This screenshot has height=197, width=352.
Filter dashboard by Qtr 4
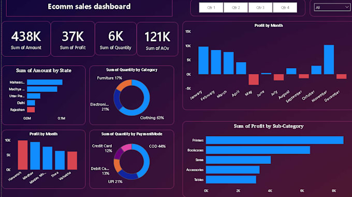pos(285,7)
